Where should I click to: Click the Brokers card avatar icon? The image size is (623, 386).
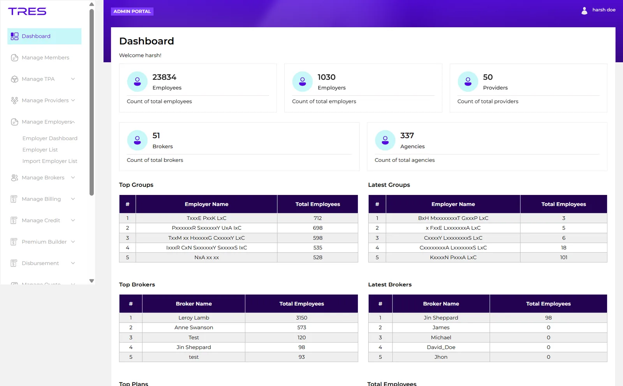[137, 140]
